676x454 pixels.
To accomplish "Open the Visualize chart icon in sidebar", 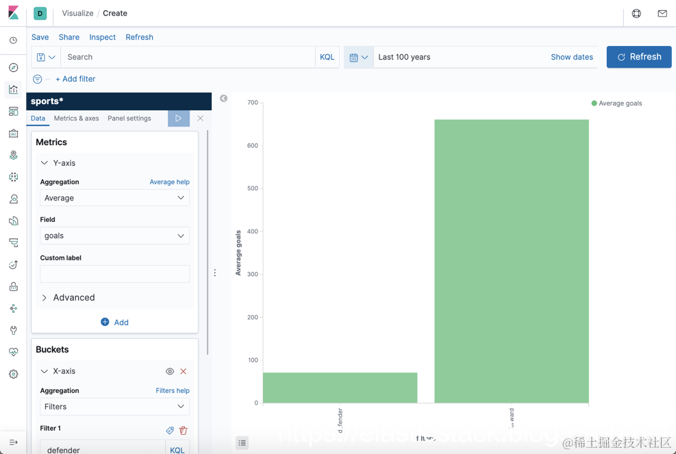I will [x=14, y=90].
